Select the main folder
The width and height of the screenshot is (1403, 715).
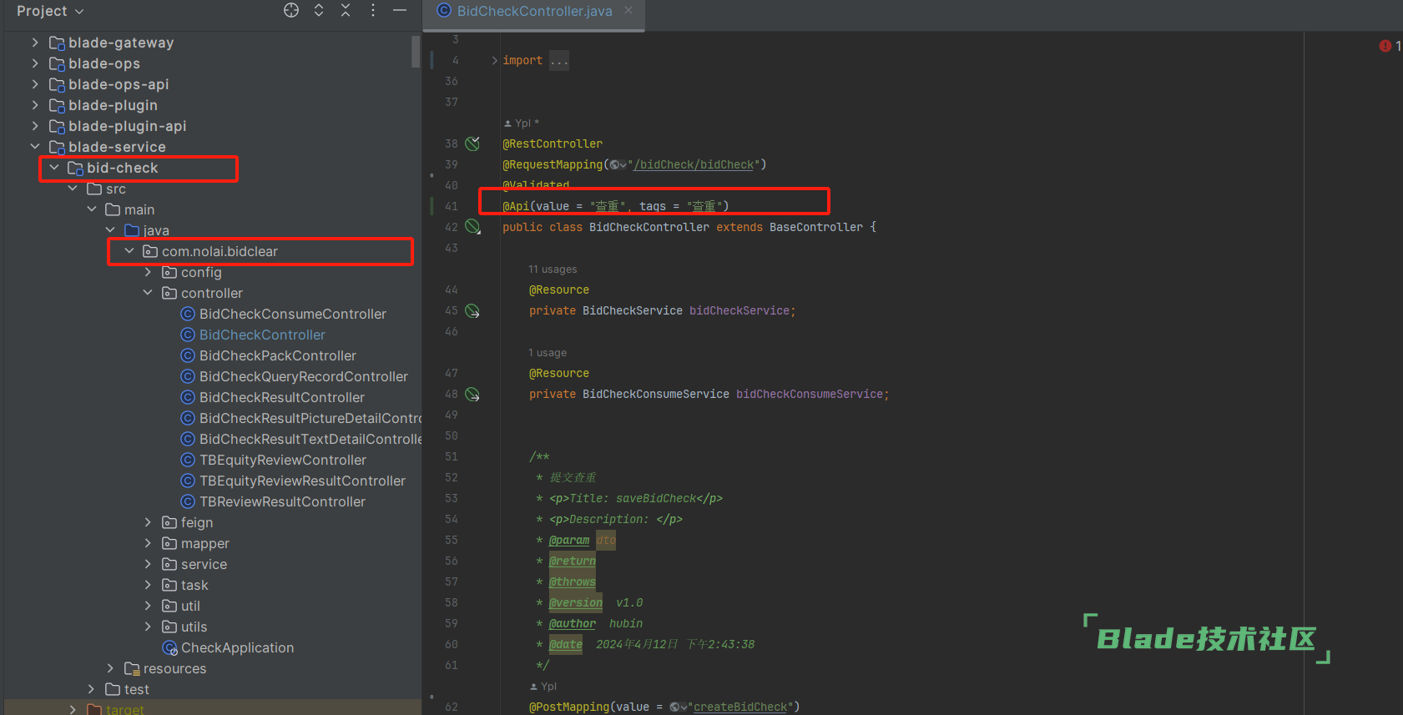pos(139,209)
